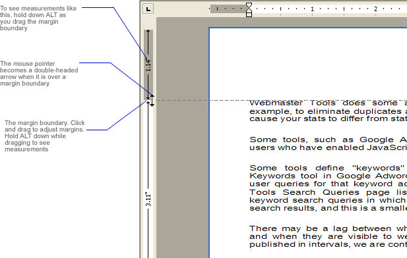Click the line "search results, and this is a smalle"
This screenshot has width=407, height=258.
[328, 209]
